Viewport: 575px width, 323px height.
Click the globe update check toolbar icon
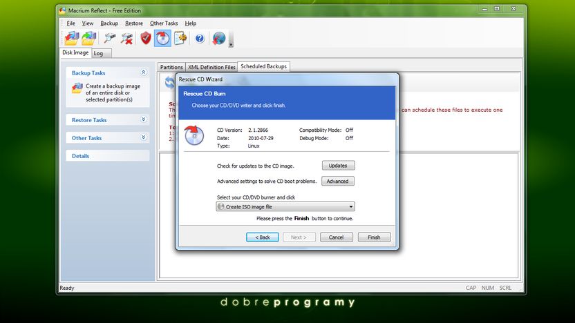[218, 38]
